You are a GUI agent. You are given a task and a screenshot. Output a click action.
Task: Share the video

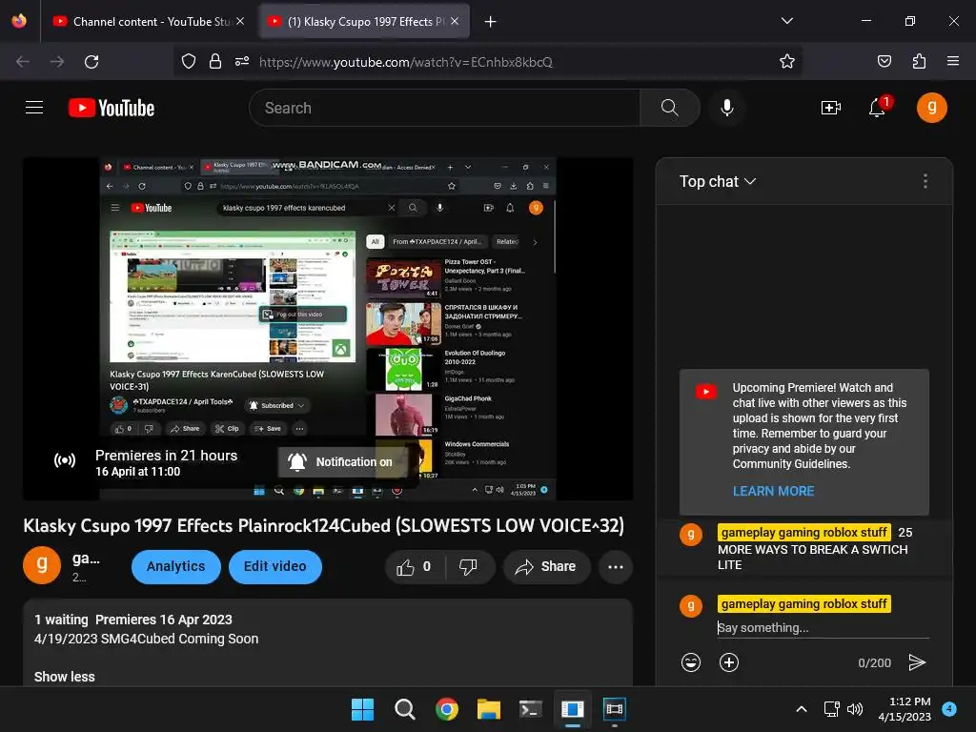546,566
